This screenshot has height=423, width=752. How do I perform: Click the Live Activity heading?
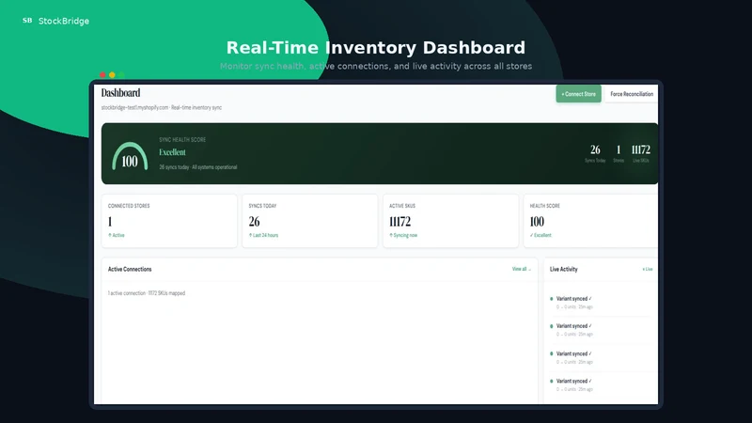tap(563, 269)
